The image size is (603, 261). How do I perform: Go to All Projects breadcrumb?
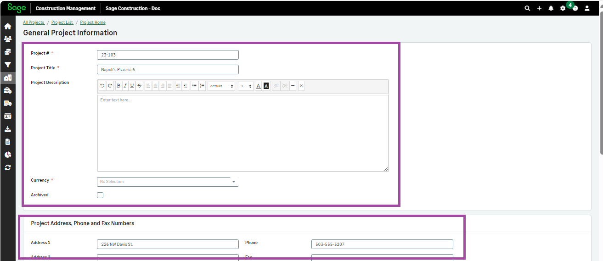[34, 22]
